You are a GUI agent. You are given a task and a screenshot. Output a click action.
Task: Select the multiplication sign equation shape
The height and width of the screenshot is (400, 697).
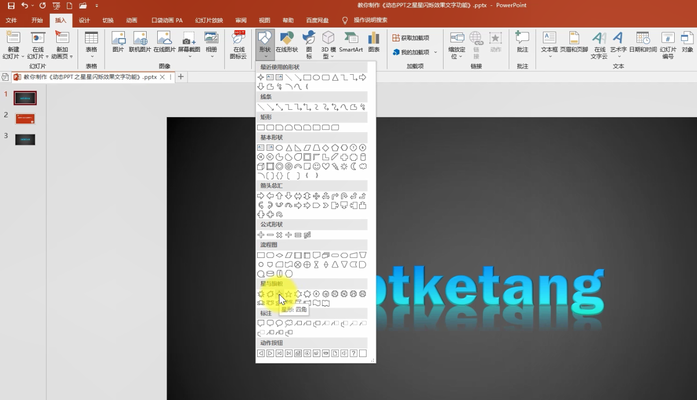[x=279, y=235]
